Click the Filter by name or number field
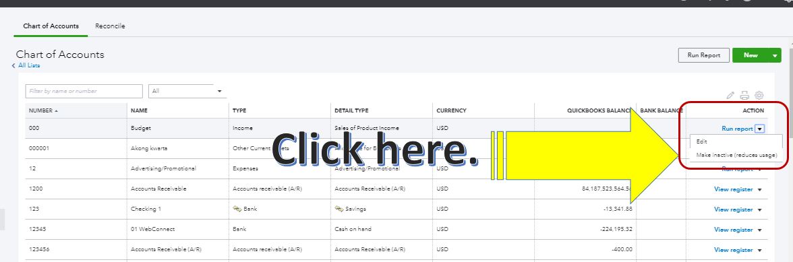Viewport: 793px width, 262px height. (x=84, y=91)
